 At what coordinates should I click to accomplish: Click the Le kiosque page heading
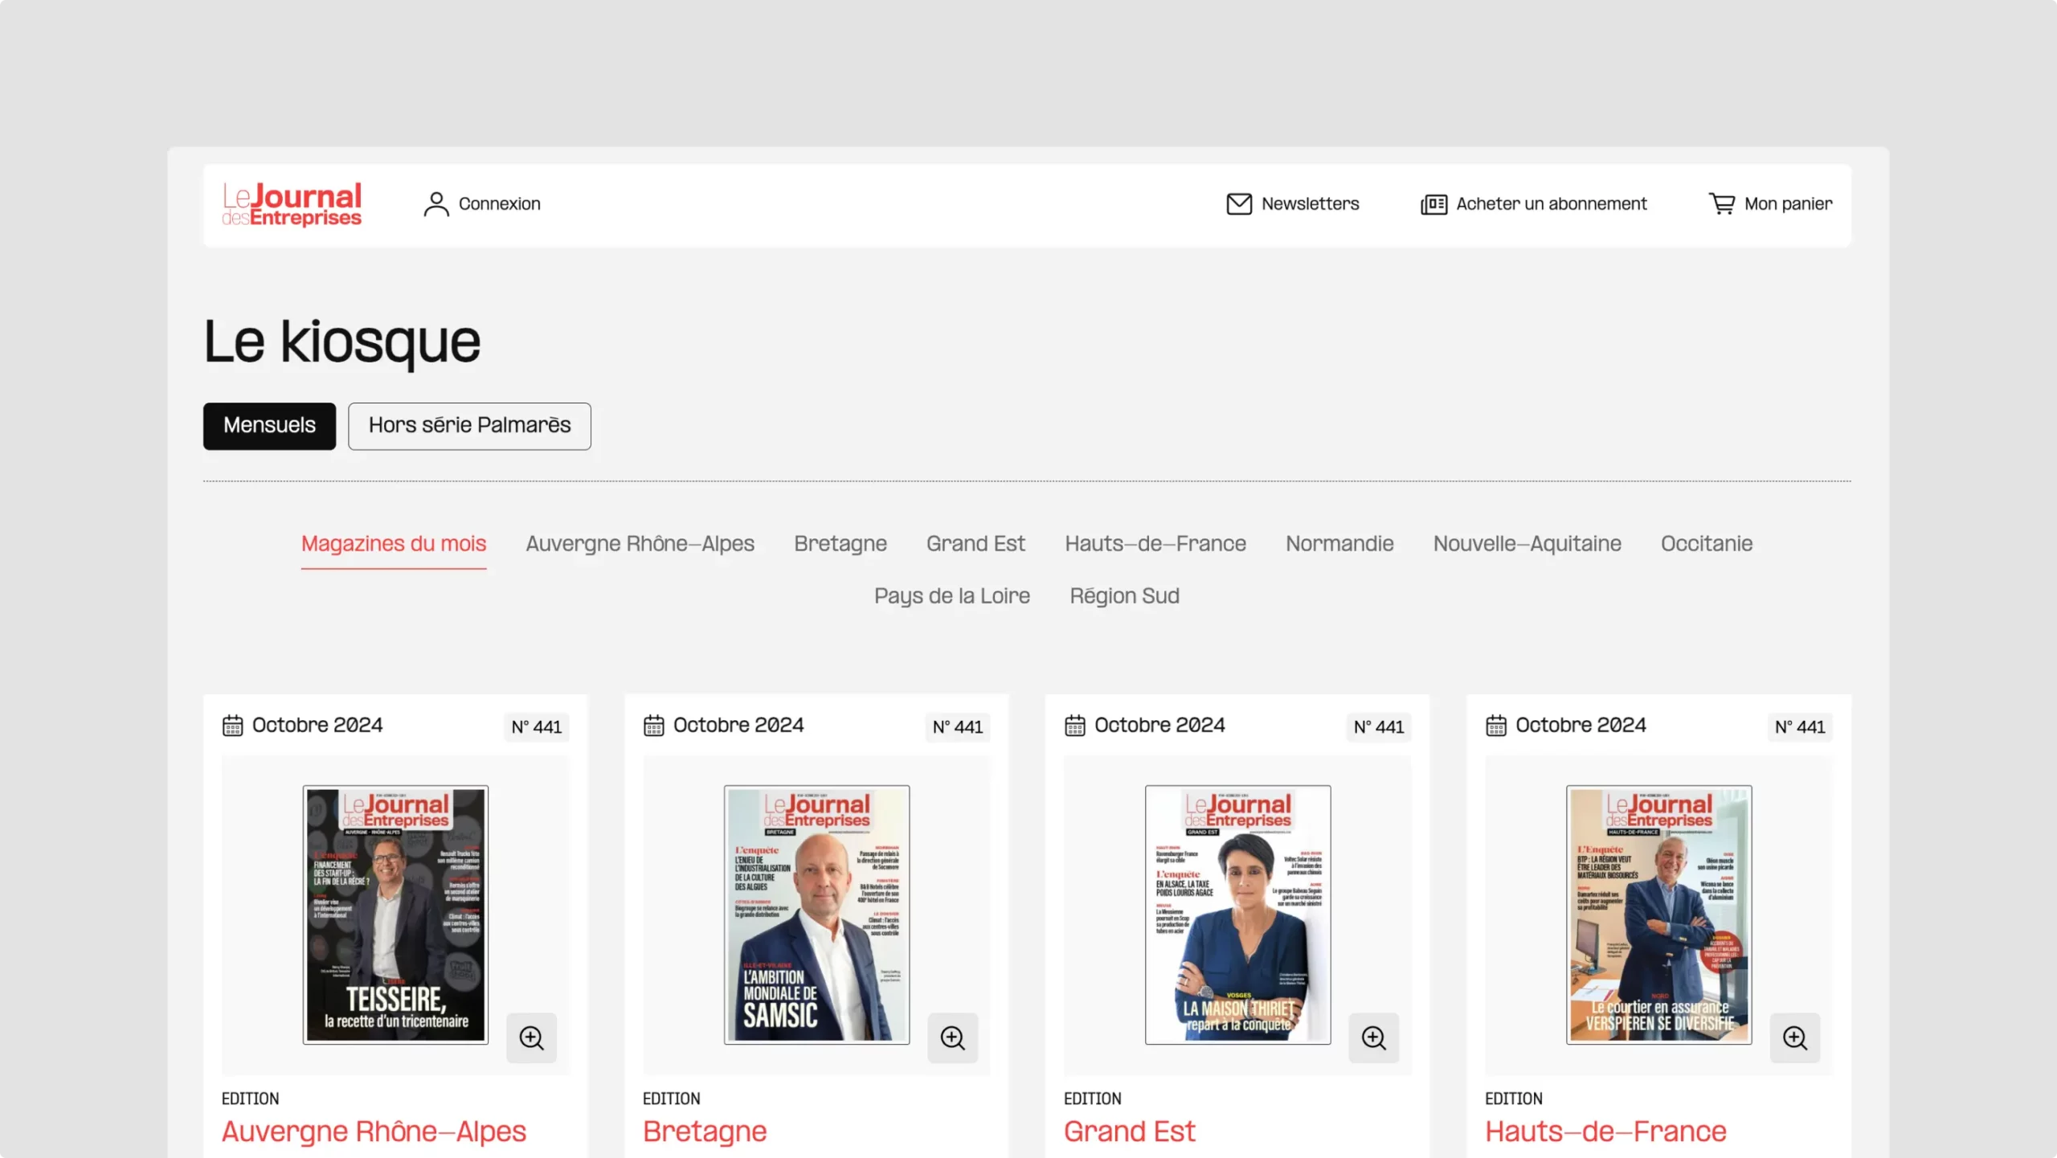pyautogui.click(x=342, y=342)
